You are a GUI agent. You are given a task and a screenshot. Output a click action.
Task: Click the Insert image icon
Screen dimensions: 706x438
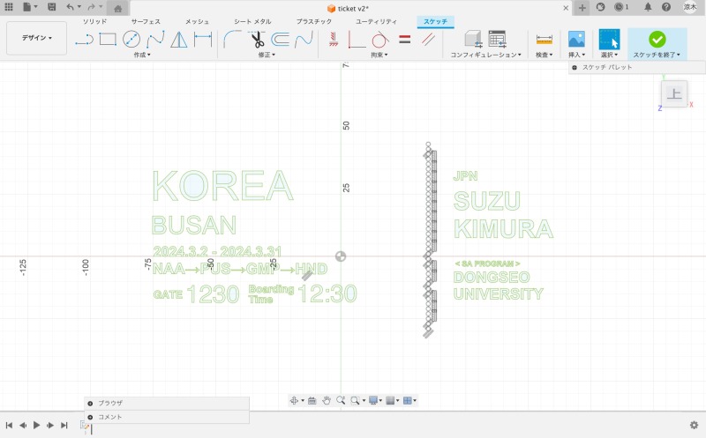click(576, 39)
